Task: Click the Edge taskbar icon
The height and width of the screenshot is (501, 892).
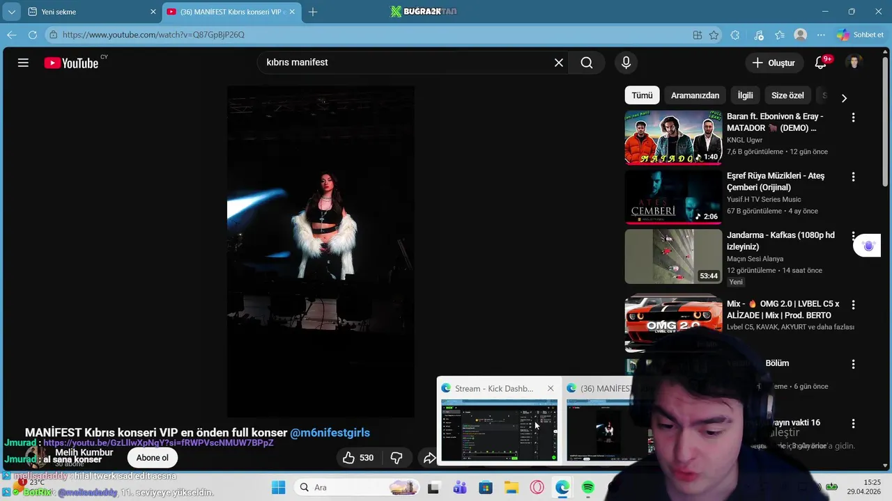Action: click(x=562, y=487)
